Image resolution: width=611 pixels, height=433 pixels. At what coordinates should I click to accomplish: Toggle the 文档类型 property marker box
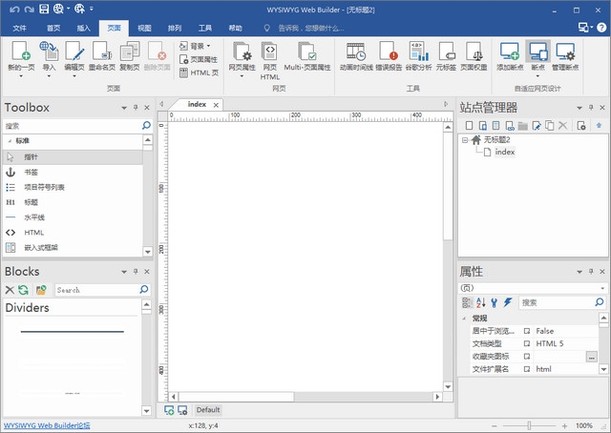tap(527, 343)
